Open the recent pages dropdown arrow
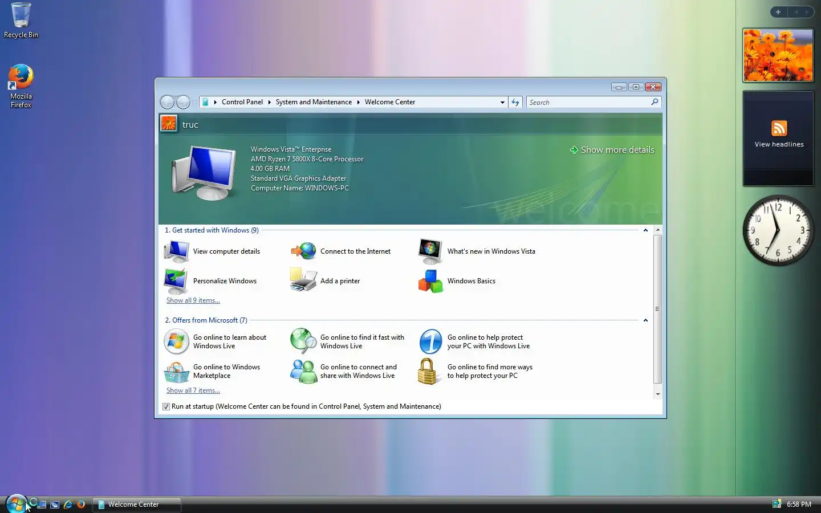Viewport: 821px width, 513px height. [194, 102]
